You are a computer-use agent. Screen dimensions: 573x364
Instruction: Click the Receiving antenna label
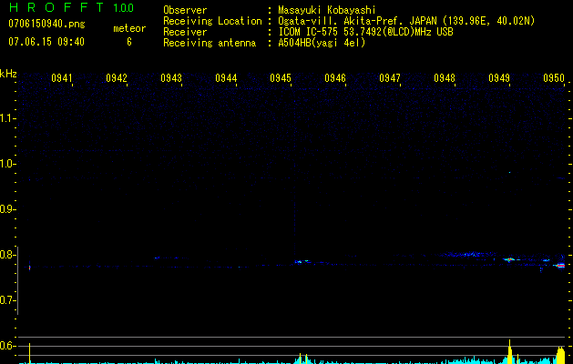click(210, 43)
